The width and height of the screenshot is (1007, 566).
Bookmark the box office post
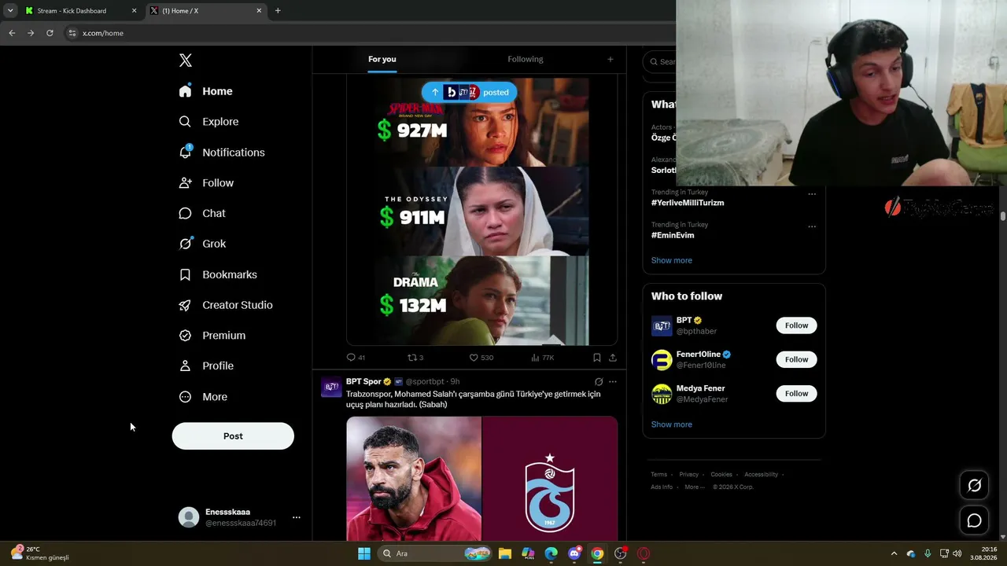pos(597,358)
